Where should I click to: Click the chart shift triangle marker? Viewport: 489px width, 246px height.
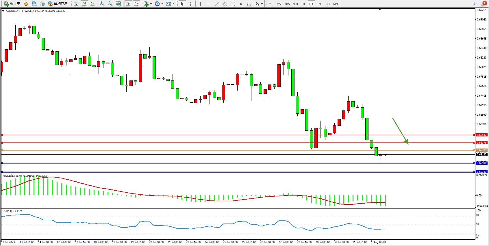380,10
